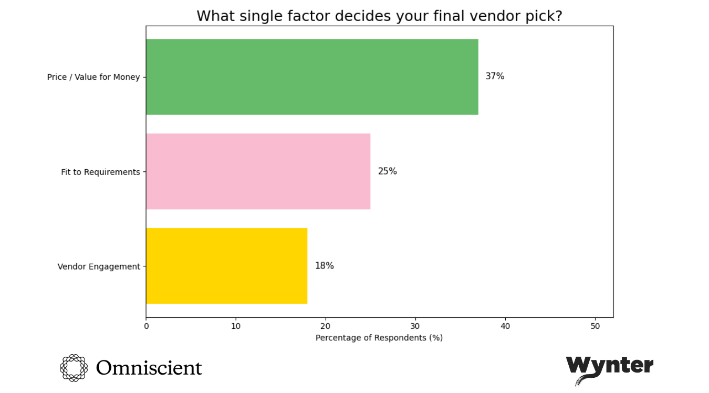Click the 30 tick on the x-axis
This screenshot has height=393, width=709.
[415, 326]
